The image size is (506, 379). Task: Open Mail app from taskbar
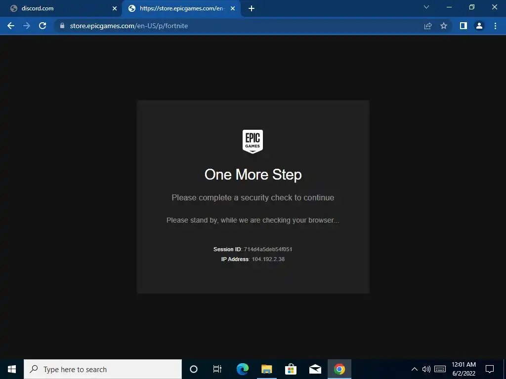click(x=315, y=369)
